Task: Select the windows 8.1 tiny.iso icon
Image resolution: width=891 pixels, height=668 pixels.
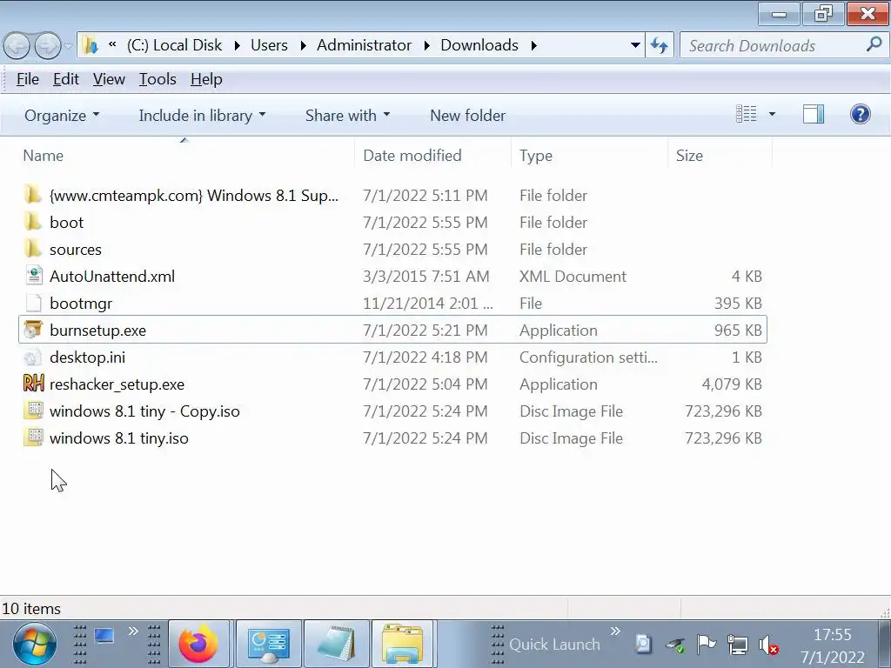Action: (x=34, y=438)
